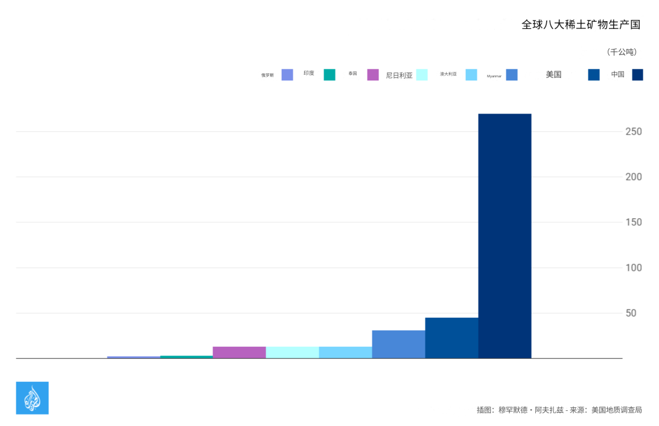This screenshot has width=659, height=426.
Task: Select the Myanmar medium blue bar
Action: [x=398, y=344]
